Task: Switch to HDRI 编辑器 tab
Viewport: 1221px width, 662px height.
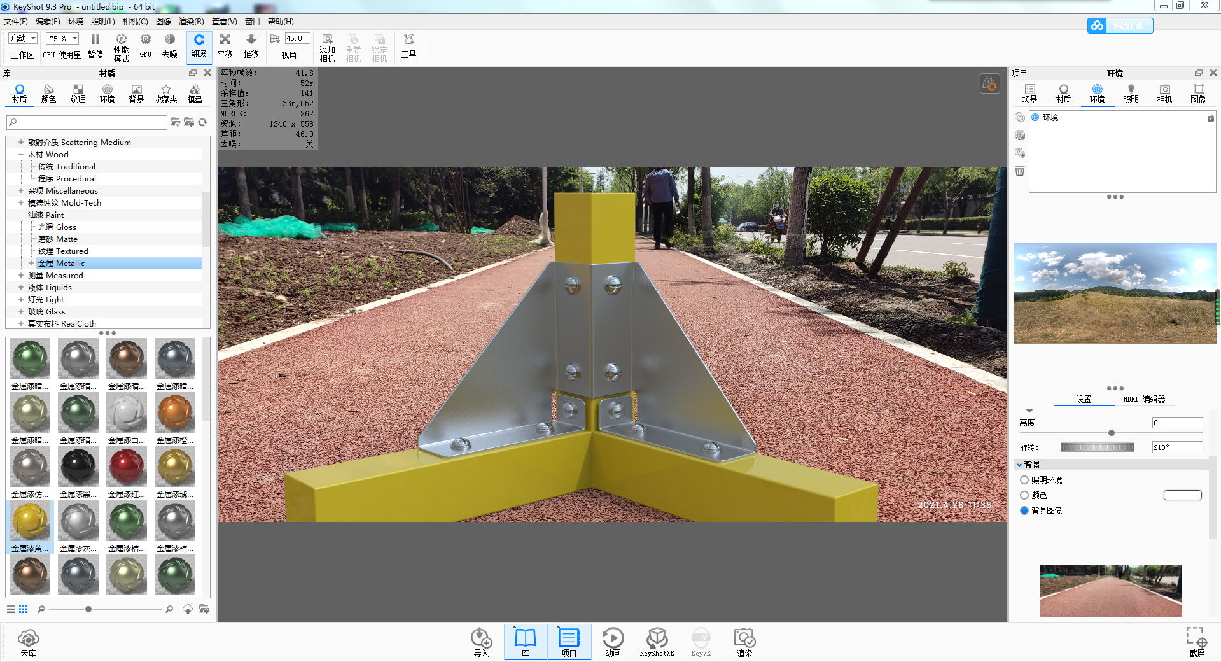Action: [x=1144, y=399]
